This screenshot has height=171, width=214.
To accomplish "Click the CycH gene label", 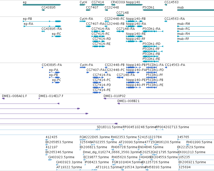I will 83,2.
